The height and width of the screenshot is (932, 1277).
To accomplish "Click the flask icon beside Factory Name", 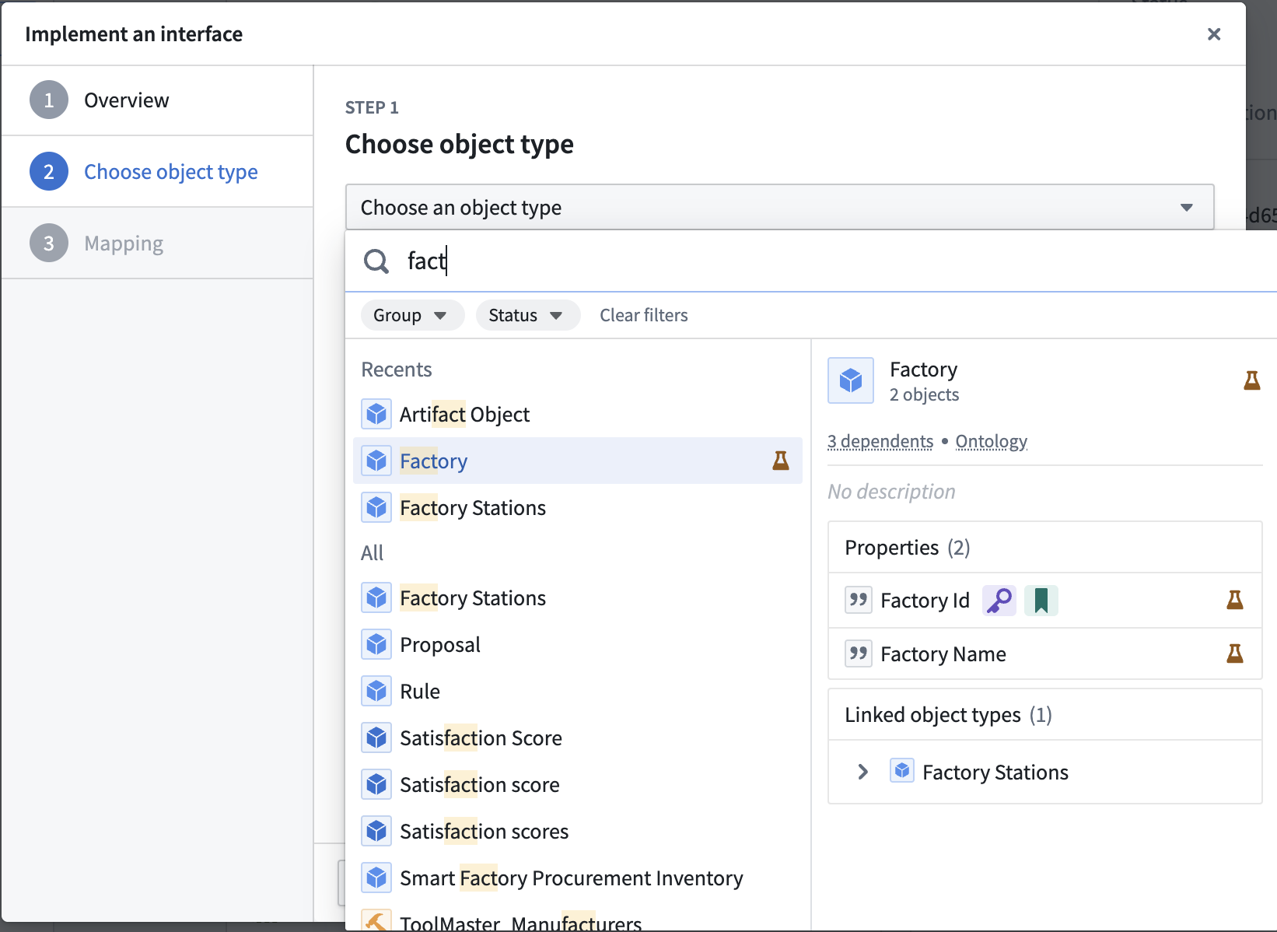I will click(1234, 653).
